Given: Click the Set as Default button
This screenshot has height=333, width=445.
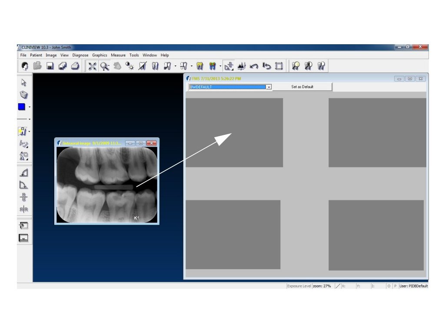Looking at the screenshot, I should point(302,87).
